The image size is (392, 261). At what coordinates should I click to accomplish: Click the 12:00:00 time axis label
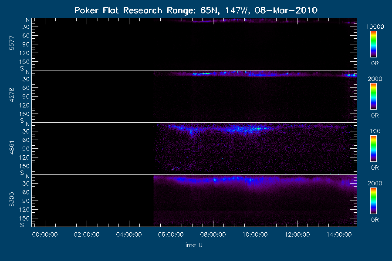coord(297,234)
